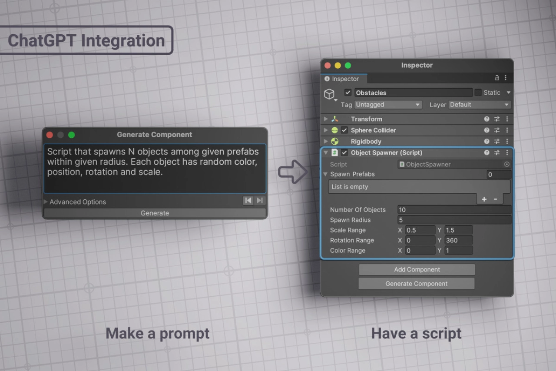This screenshot has width=556, height=371.
Task: Open presets for Rigidbody component
Action: (497, 142)
